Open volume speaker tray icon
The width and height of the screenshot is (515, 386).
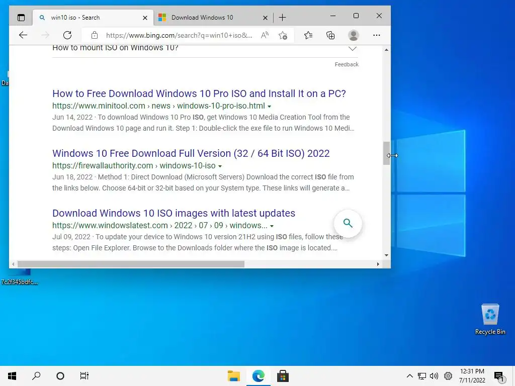click(434, 376)
